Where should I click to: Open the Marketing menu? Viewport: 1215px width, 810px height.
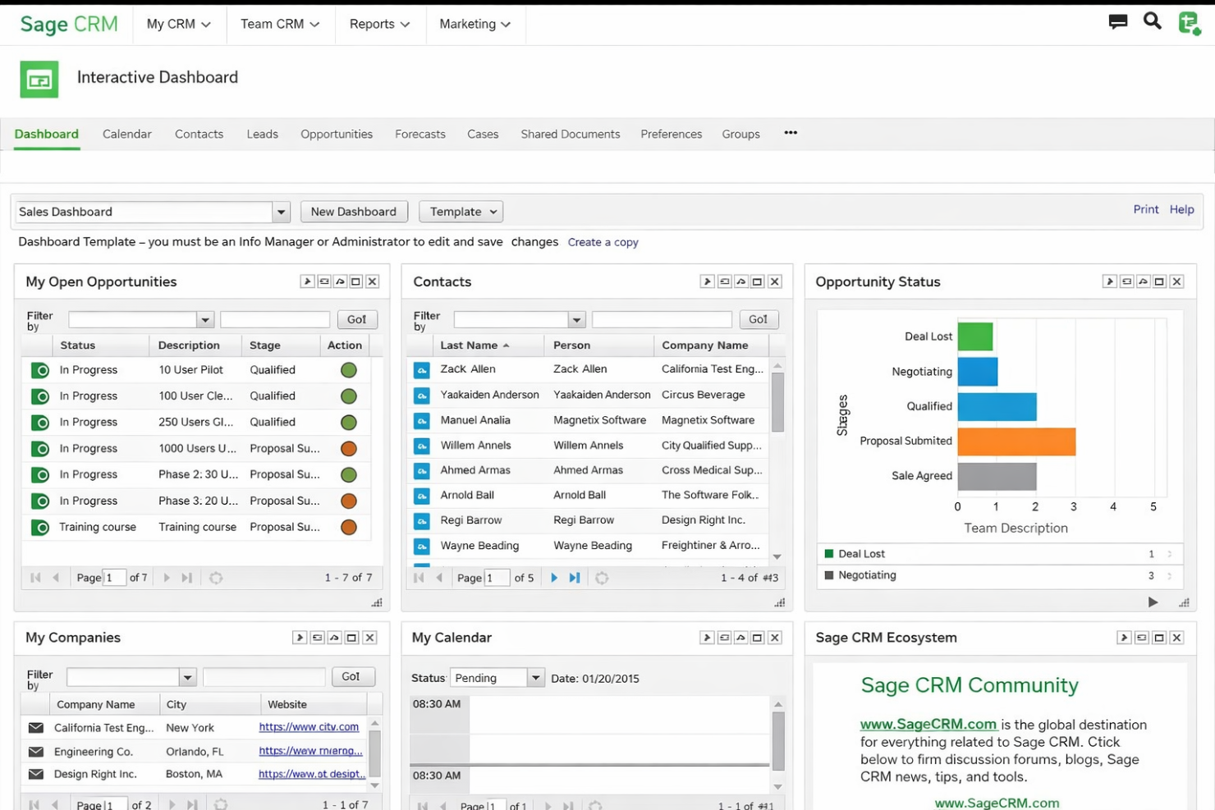coord(475,24)
